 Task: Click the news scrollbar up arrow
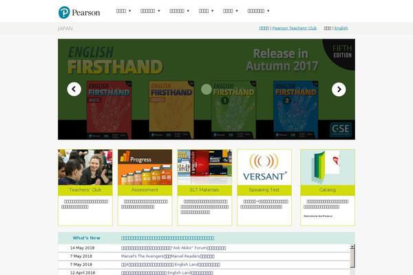[x=352, y=247]
